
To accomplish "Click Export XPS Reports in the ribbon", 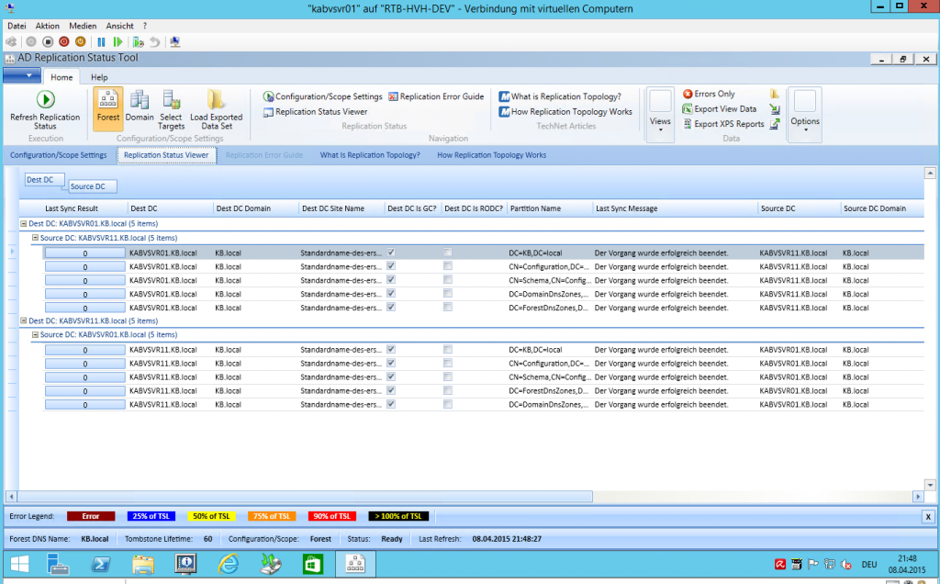I will coord(723,124).
